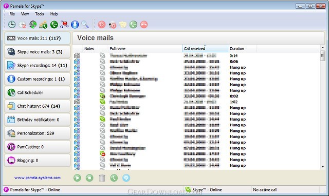Click the green Skype icon in status bar
Viewport: 329px width, 196px height.
click(188, 189)
